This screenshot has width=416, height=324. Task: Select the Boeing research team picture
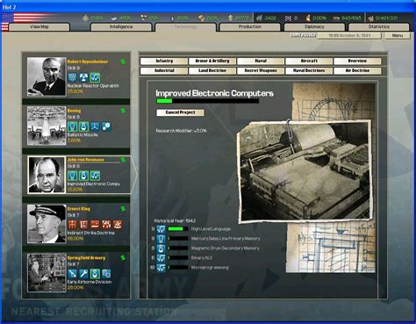47,126
